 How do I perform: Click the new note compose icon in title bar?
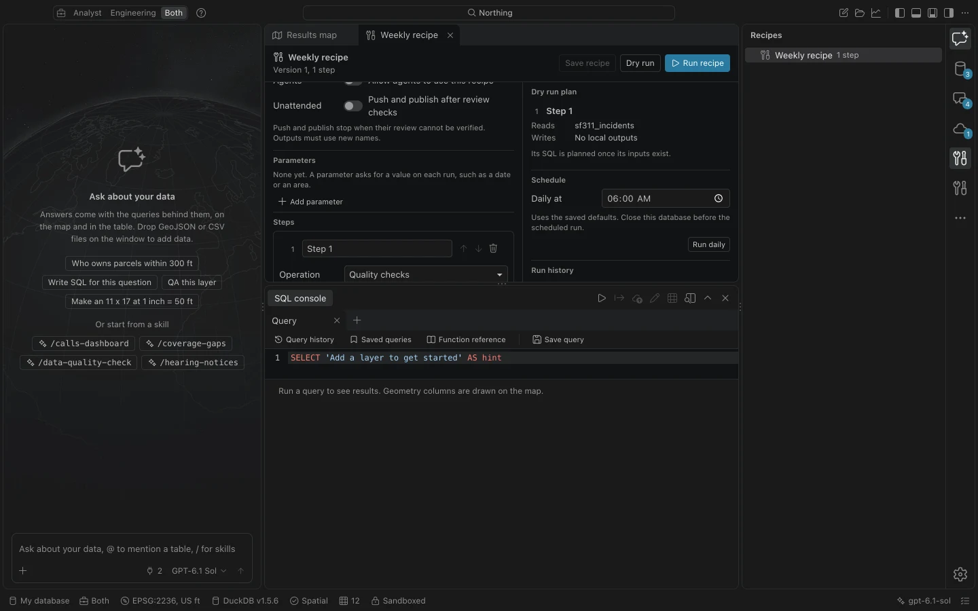(844, 13)
